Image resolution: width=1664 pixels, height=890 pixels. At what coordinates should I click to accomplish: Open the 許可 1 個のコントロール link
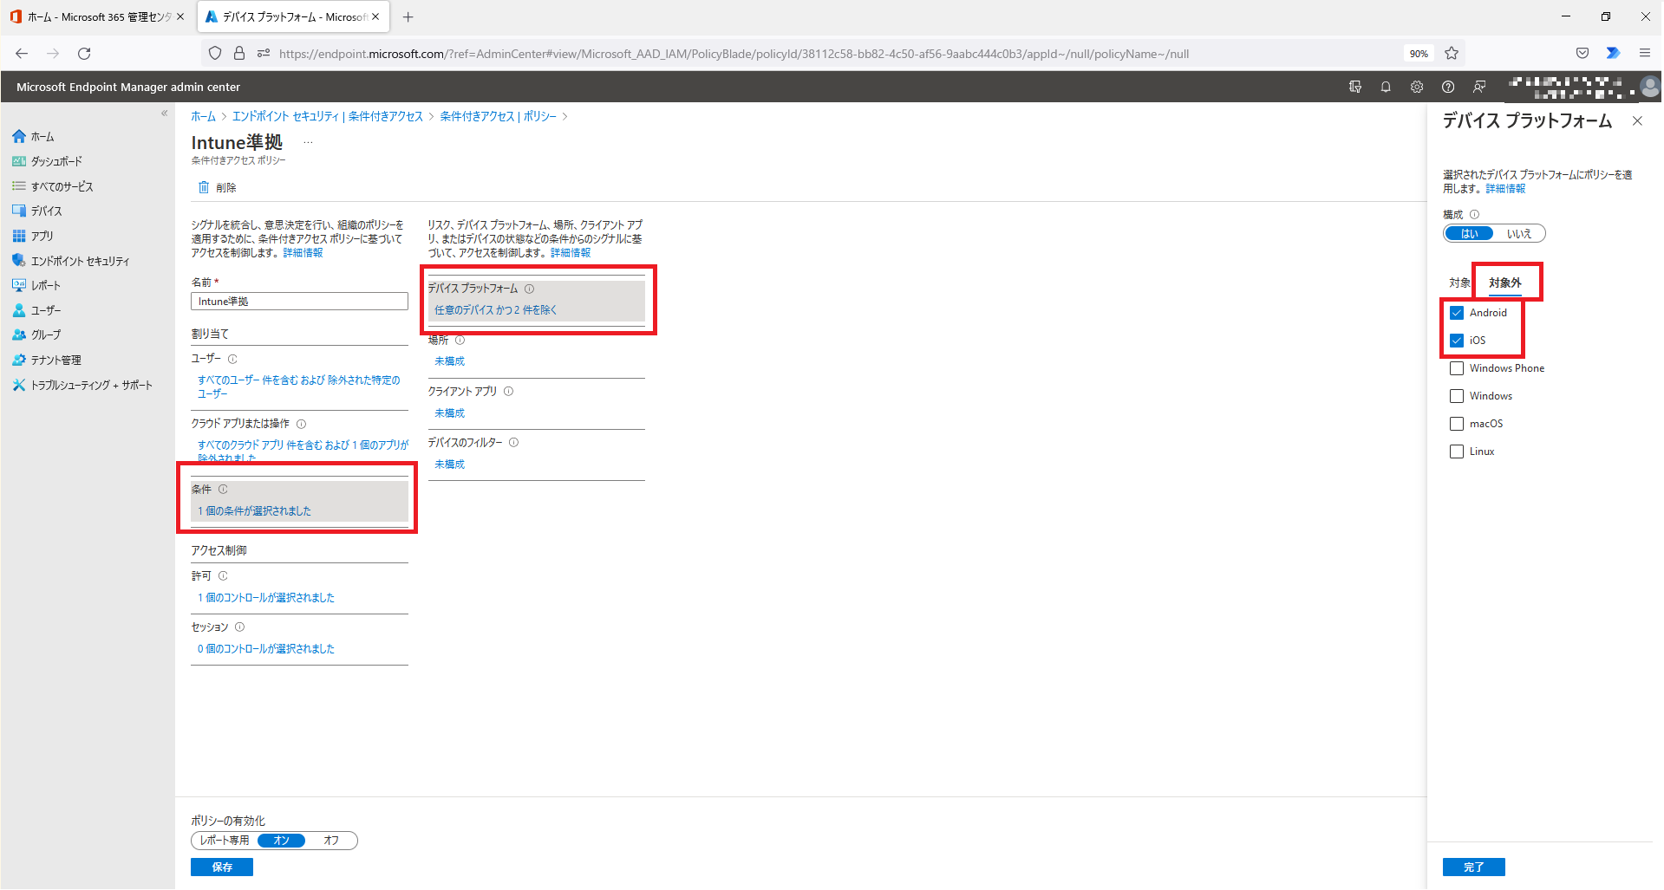click(x=266, y=598)
